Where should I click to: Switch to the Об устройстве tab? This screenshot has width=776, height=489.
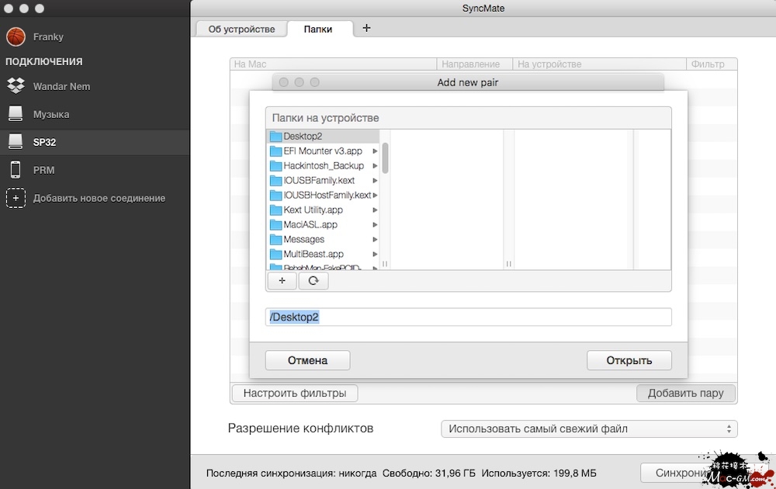(x=241, y=29)
